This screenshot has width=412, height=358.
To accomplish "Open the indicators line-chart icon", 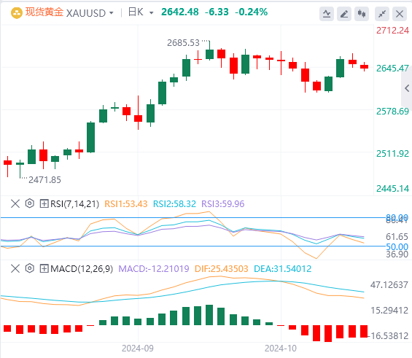I will [x=327, y=14].
